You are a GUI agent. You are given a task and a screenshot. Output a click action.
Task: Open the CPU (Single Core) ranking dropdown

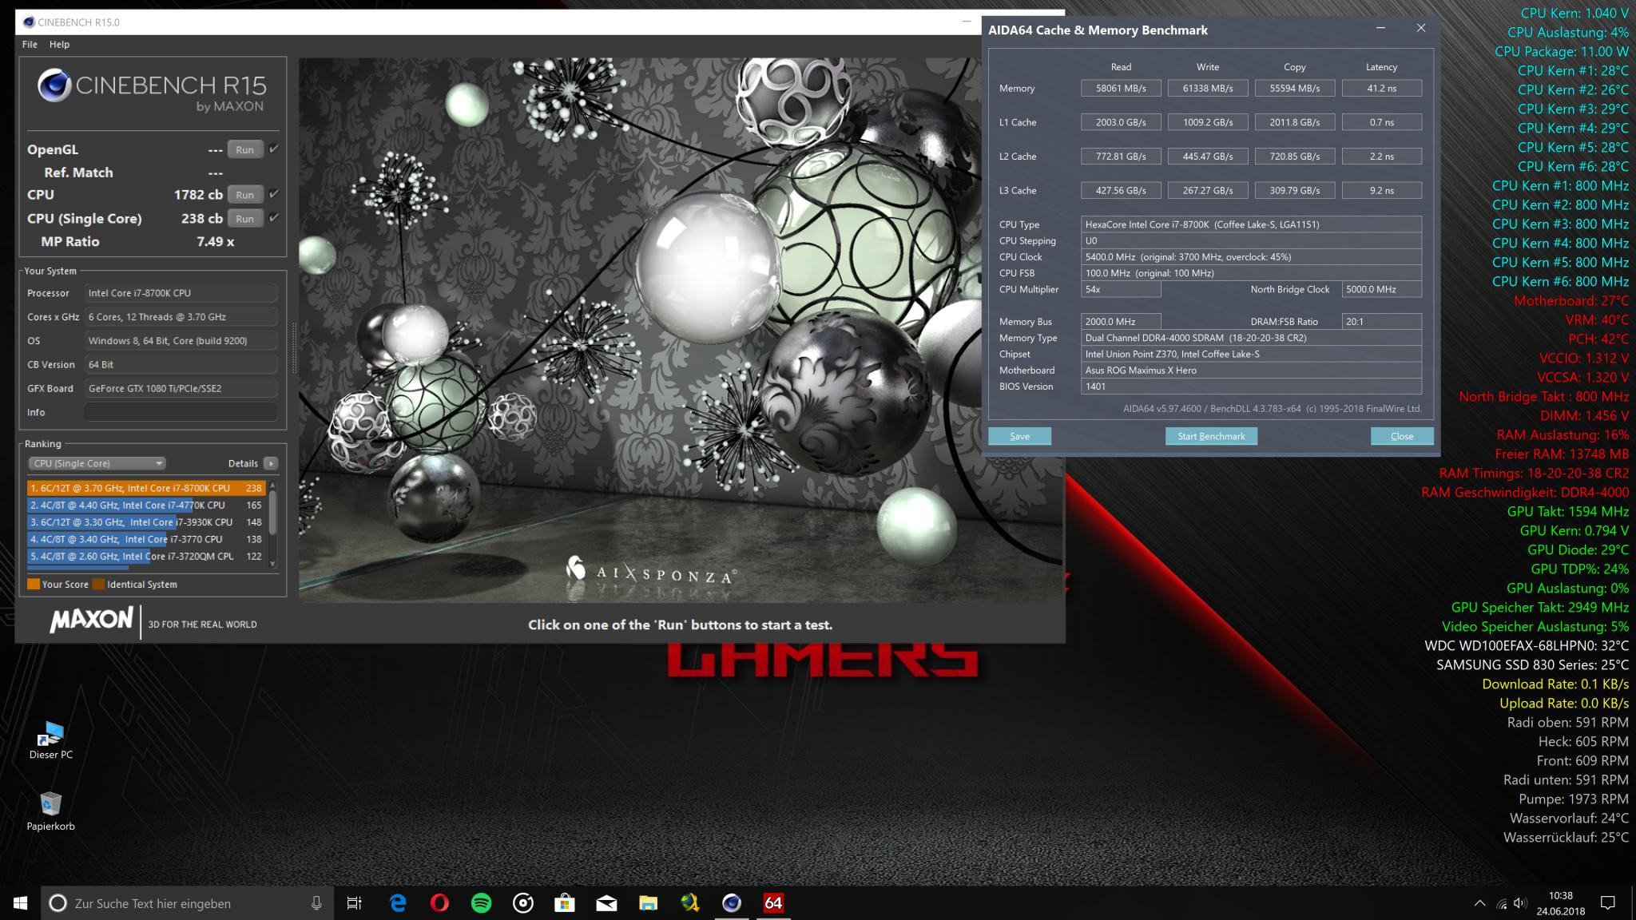click(97, 463)
